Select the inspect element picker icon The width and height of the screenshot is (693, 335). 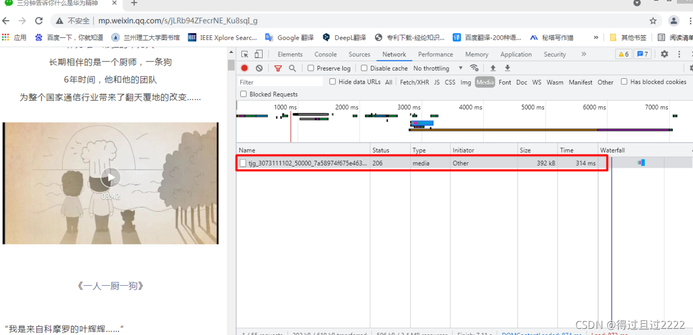245,54
